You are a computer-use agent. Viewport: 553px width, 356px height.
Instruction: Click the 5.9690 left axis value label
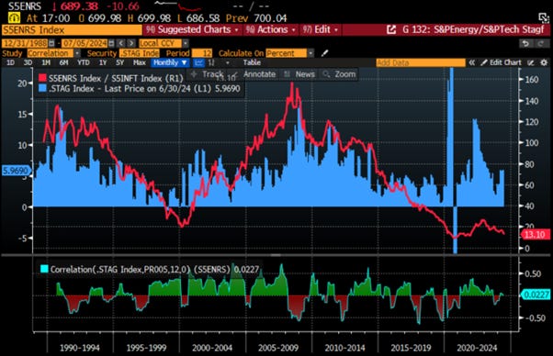(16, 172)
